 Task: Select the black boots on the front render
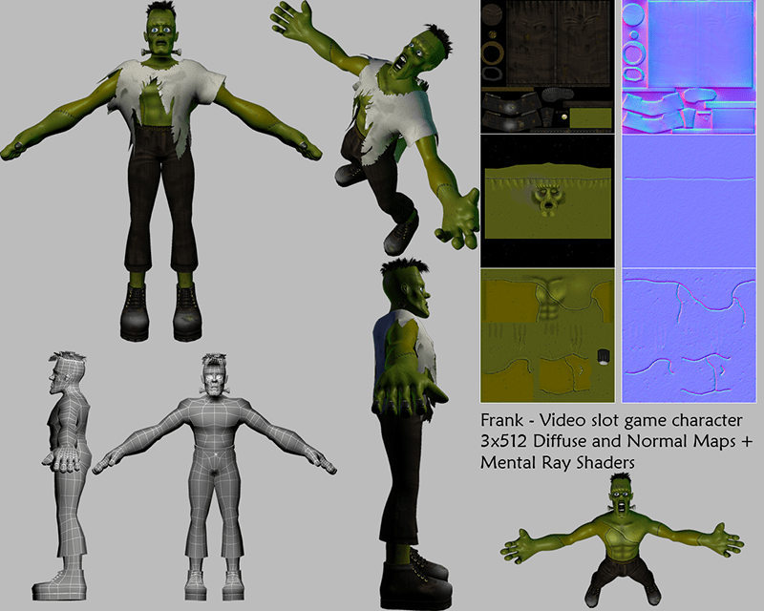click(x=160, y=310)
